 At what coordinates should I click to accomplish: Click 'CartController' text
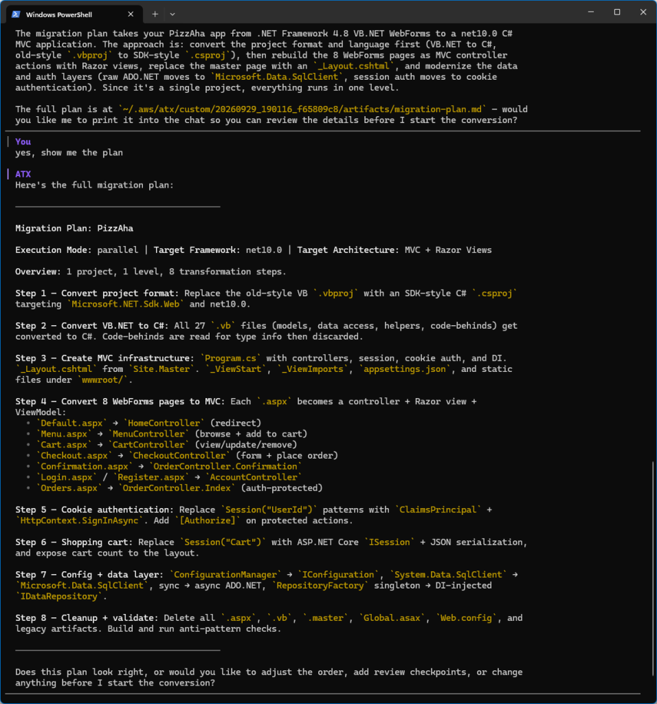coord(148,445)
